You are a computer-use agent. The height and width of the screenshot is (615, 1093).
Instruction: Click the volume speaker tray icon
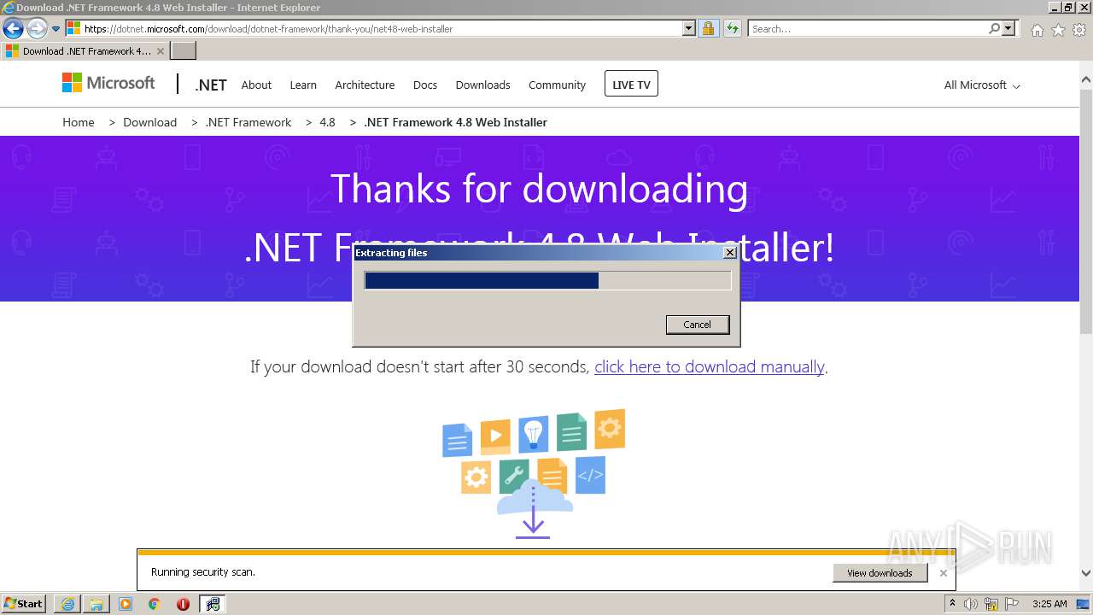coord(971,604)
